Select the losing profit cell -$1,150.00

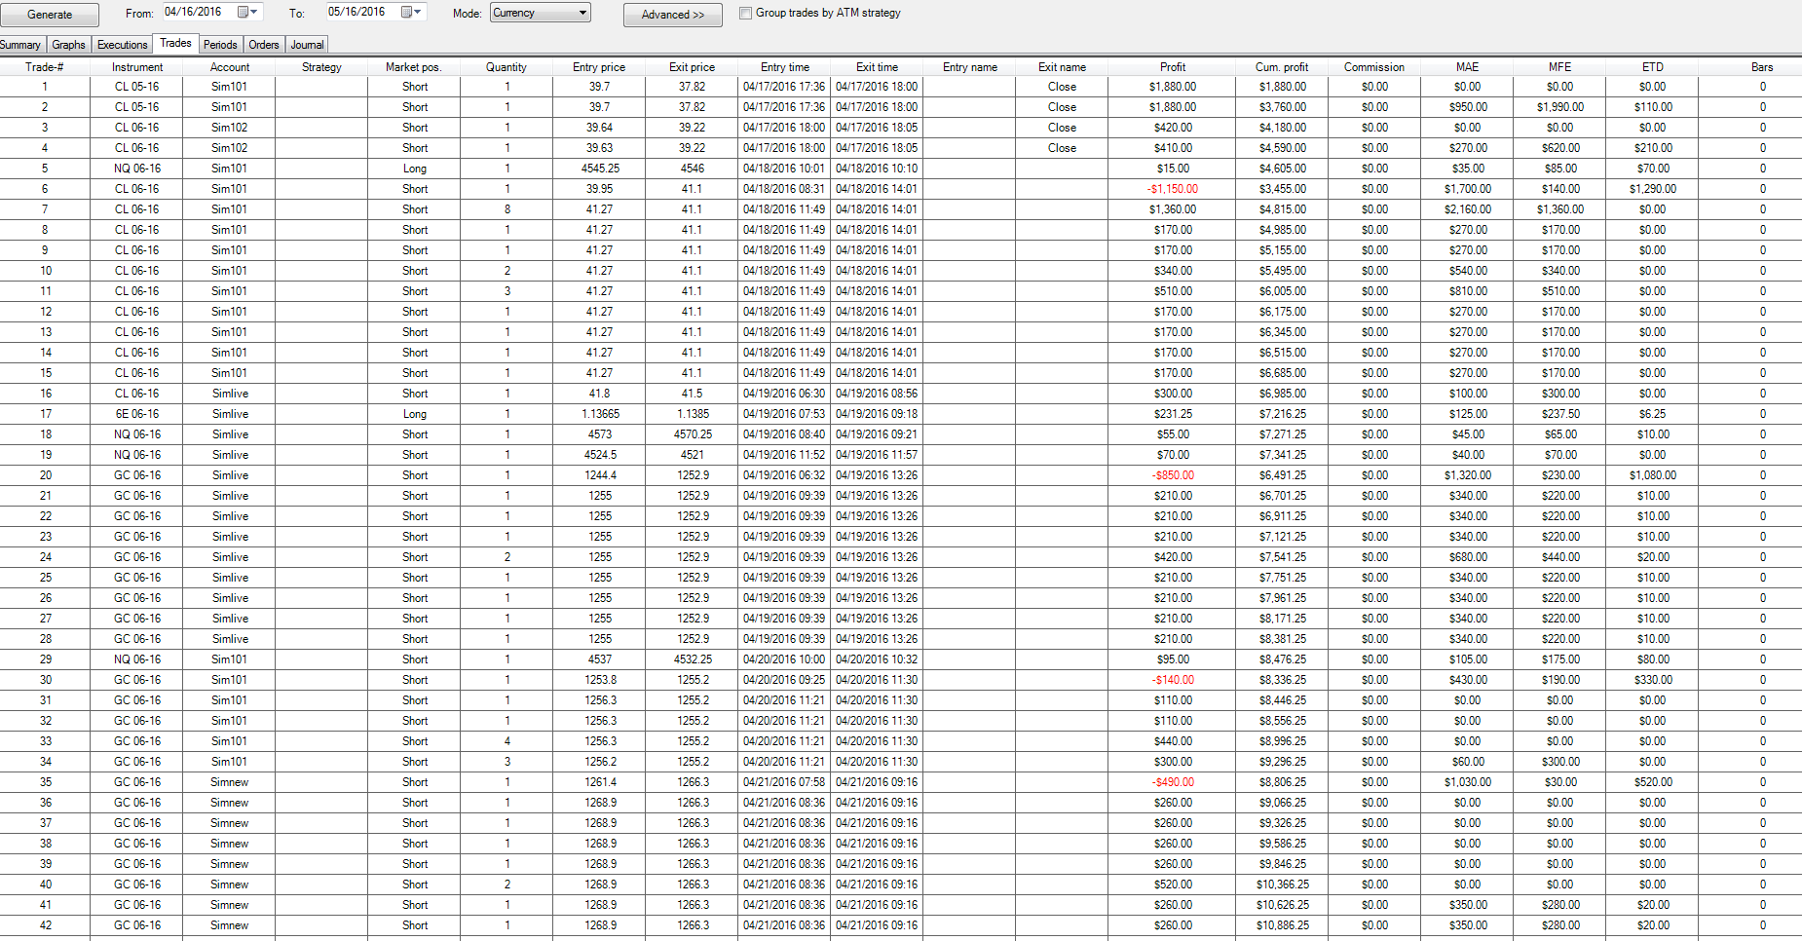1173,189
